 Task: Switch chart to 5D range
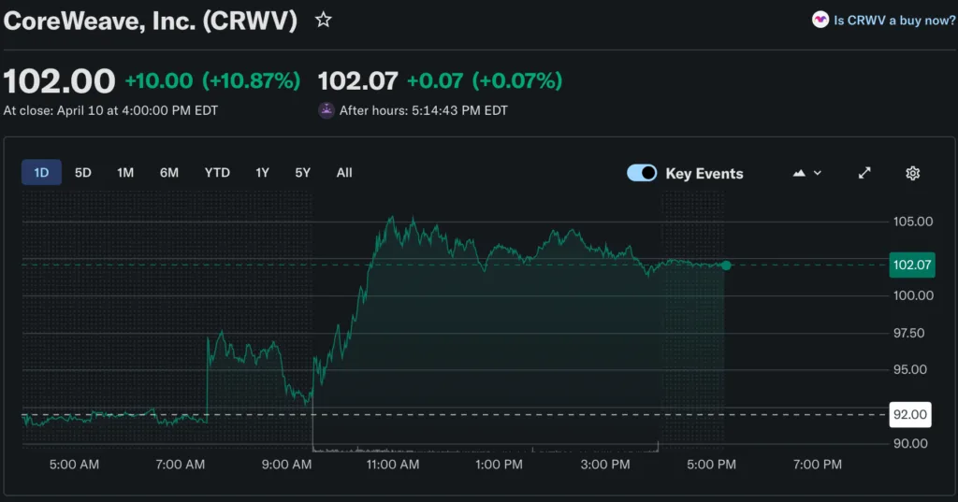[x=83, y=173]
